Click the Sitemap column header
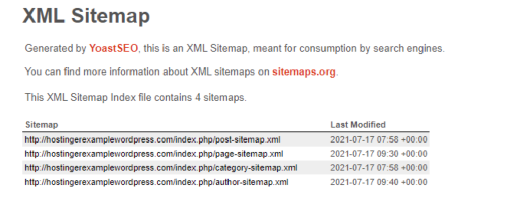 click(x=42, y=125)
